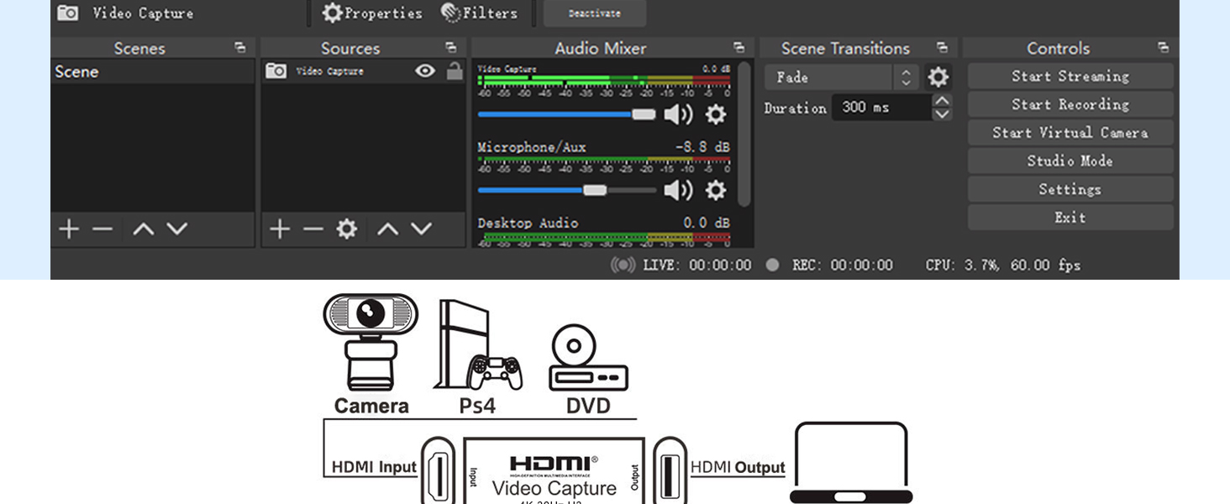
Task: Open Scene Transitions settings gear
Action: point(938,76)
